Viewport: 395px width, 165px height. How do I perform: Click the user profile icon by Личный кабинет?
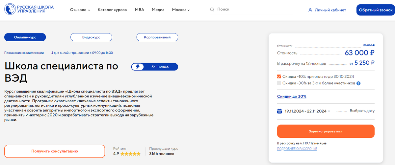pyautogui.click(x=310, y=10)
